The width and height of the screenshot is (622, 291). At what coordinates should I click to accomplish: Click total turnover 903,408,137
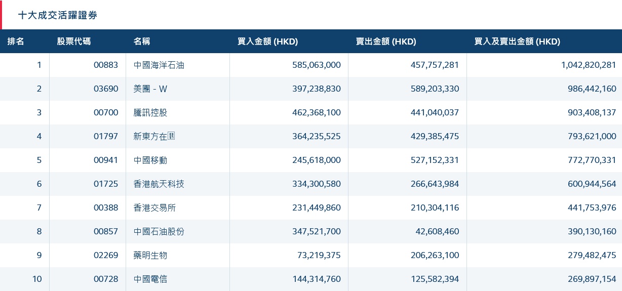[592, 112]
